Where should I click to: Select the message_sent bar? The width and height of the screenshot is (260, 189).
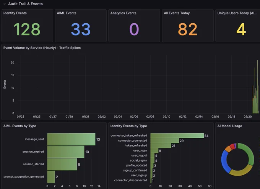click(71, 139)
